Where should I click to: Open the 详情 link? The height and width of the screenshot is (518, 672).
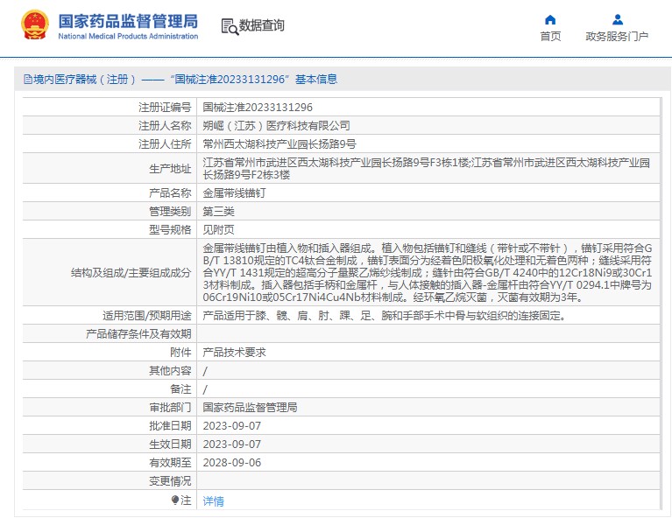[x=213, y=500]
